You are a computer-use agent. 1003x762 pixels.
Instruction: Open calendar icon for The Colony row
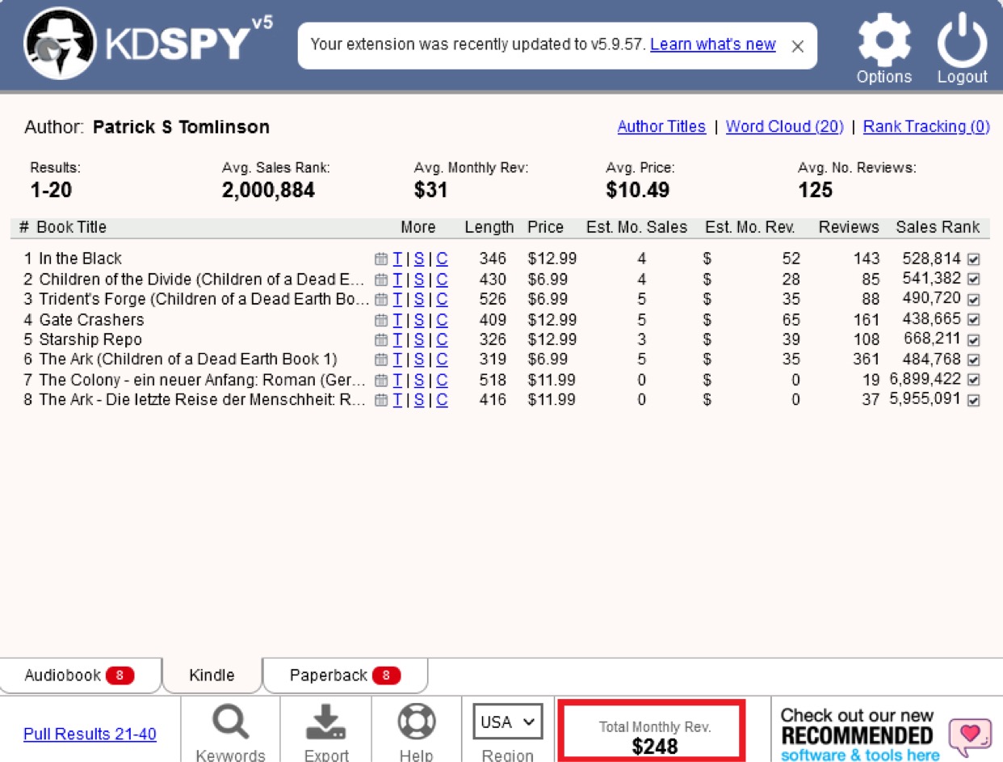[x=381, y=380]
